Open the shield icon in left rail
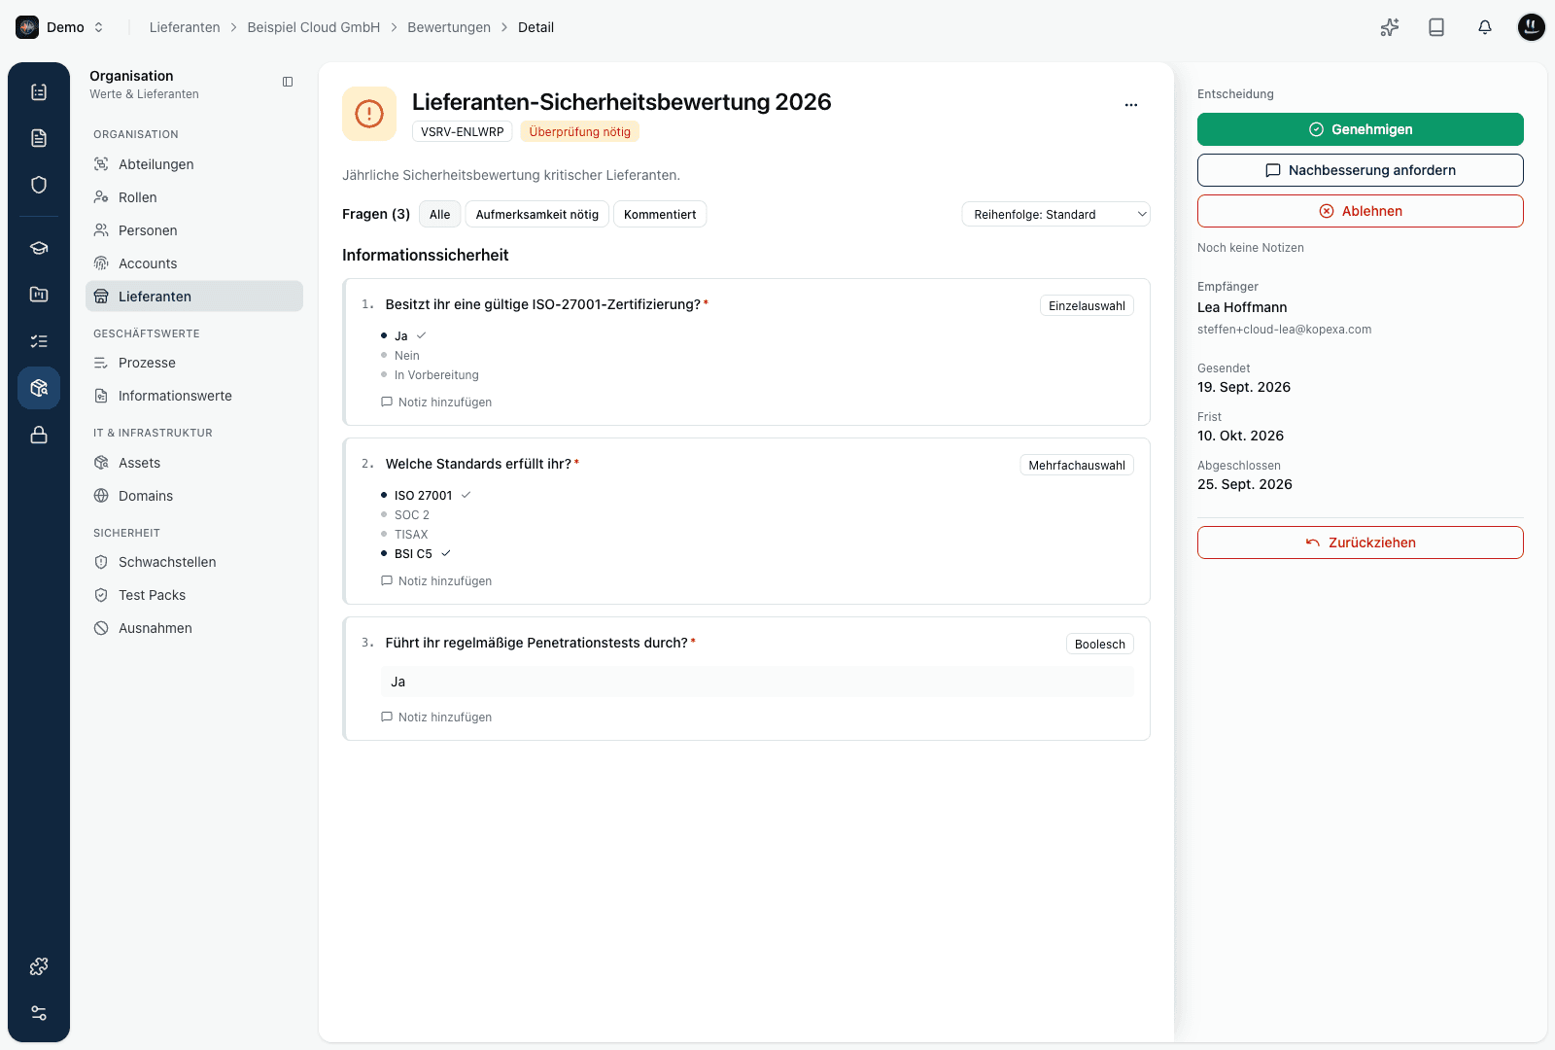The width and height of the screenshot is (1555, 1050). [39, 185]
